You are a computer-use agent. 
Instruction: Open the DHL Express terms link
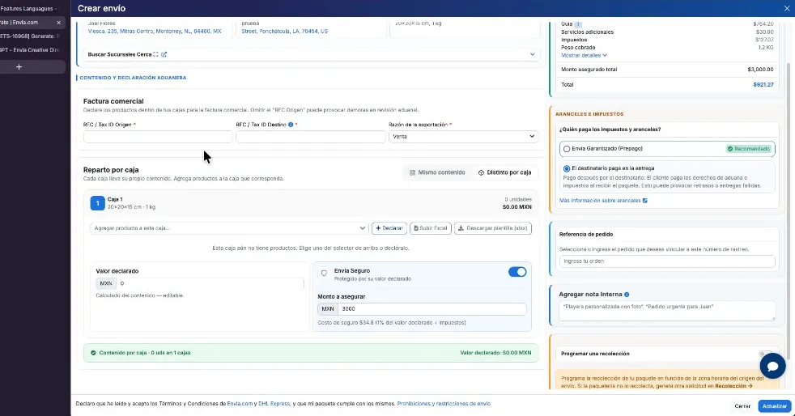[x=274, y=404]
